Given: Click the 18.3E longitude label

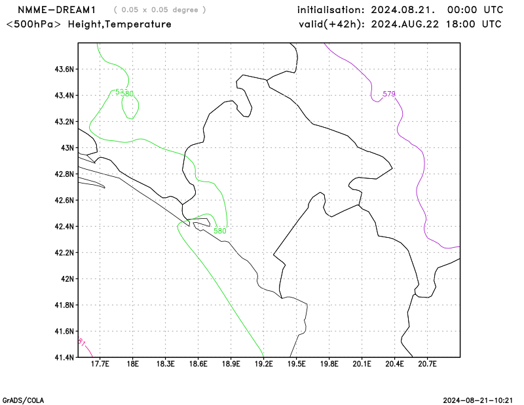Looking at the screenshot, I should point(166,364).
